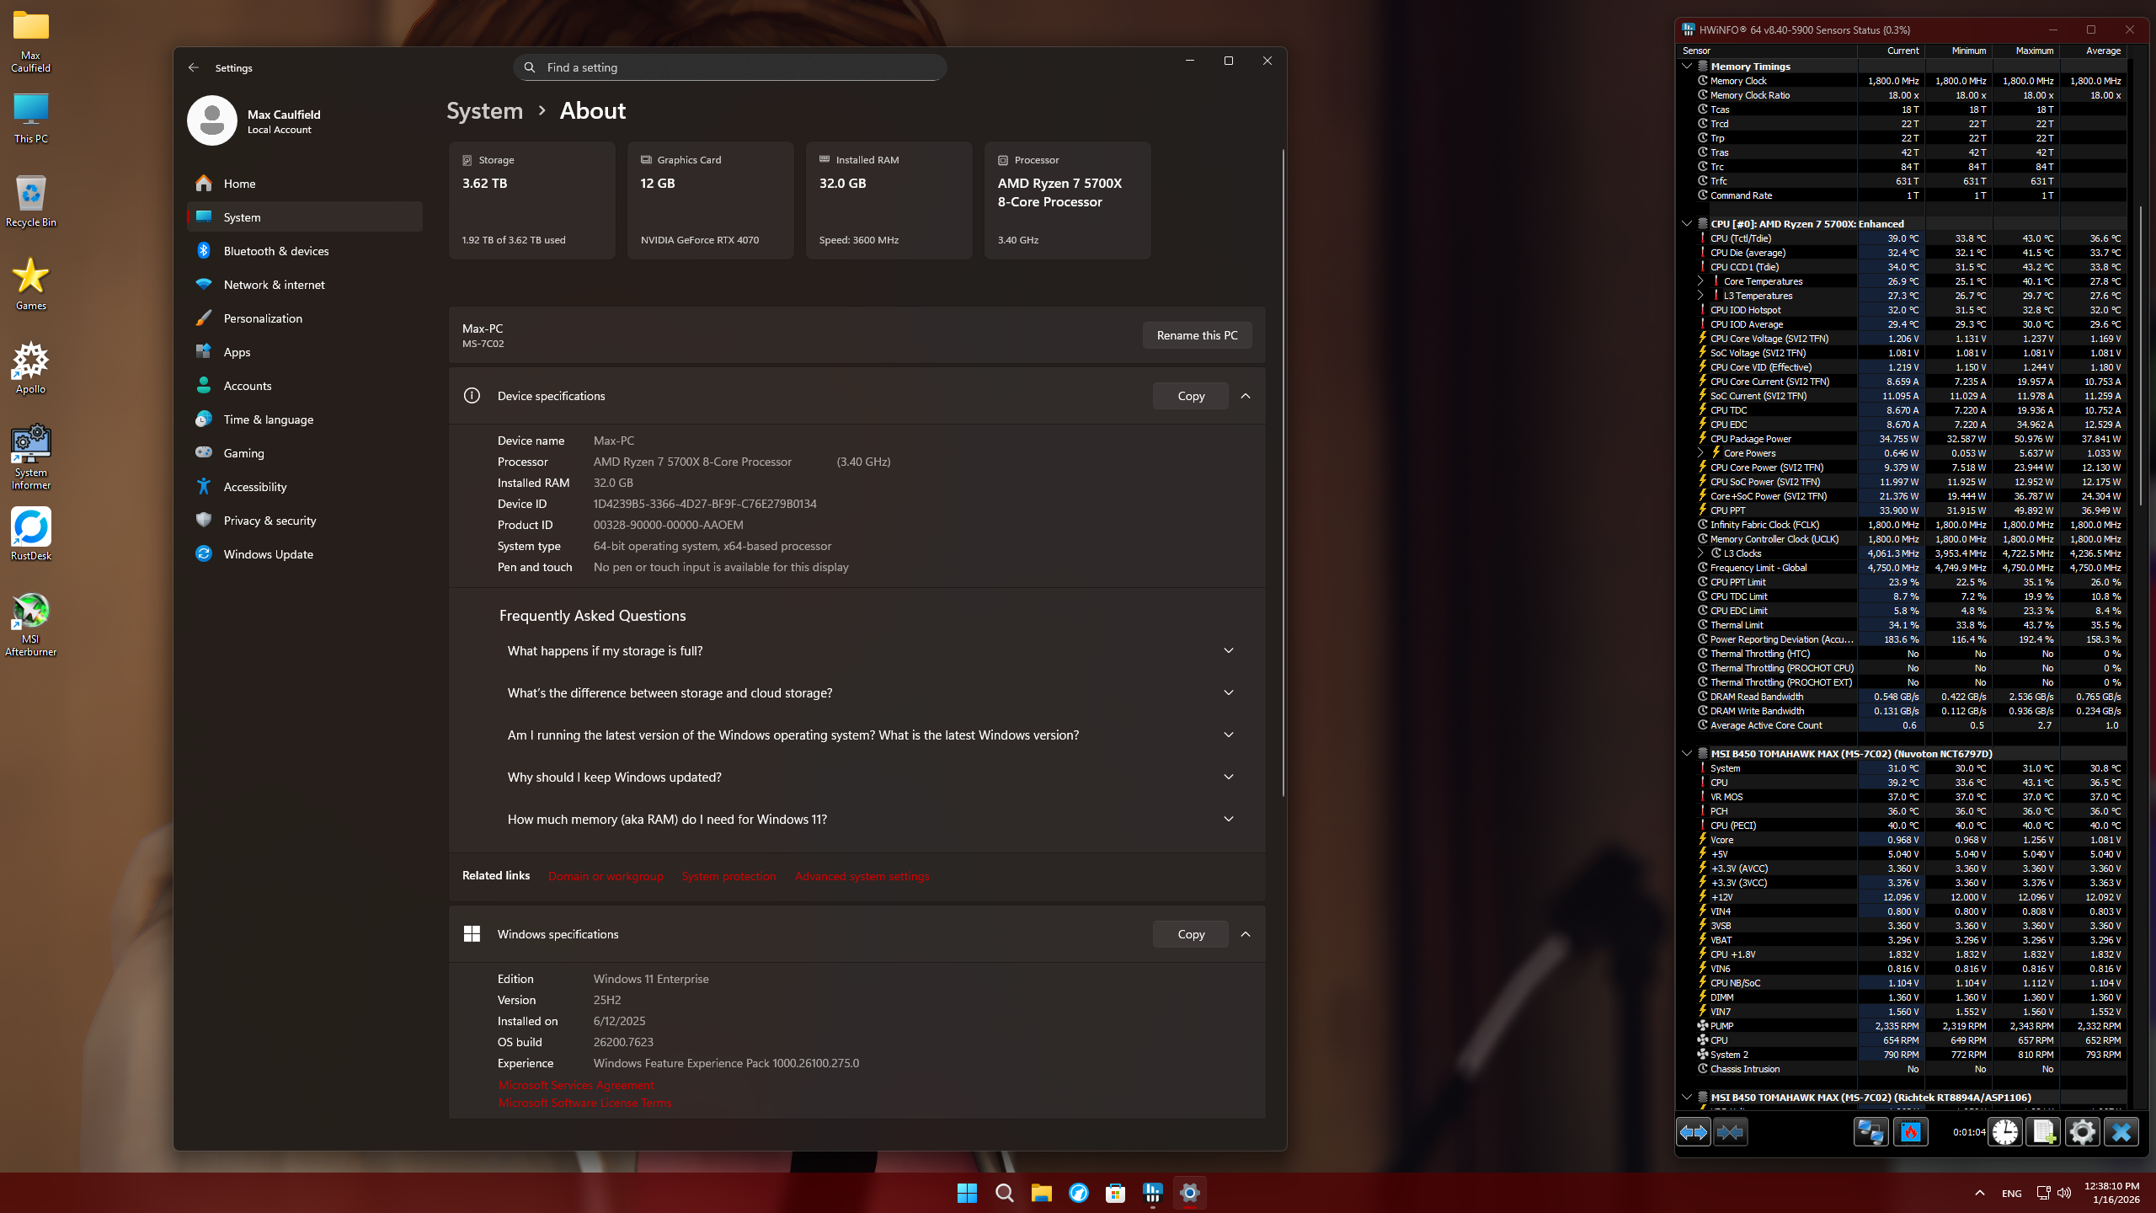Open Advanced system settings link
Viewport: 2156px width, 1213px height.
pyautogui.click(x=862, y=876)
